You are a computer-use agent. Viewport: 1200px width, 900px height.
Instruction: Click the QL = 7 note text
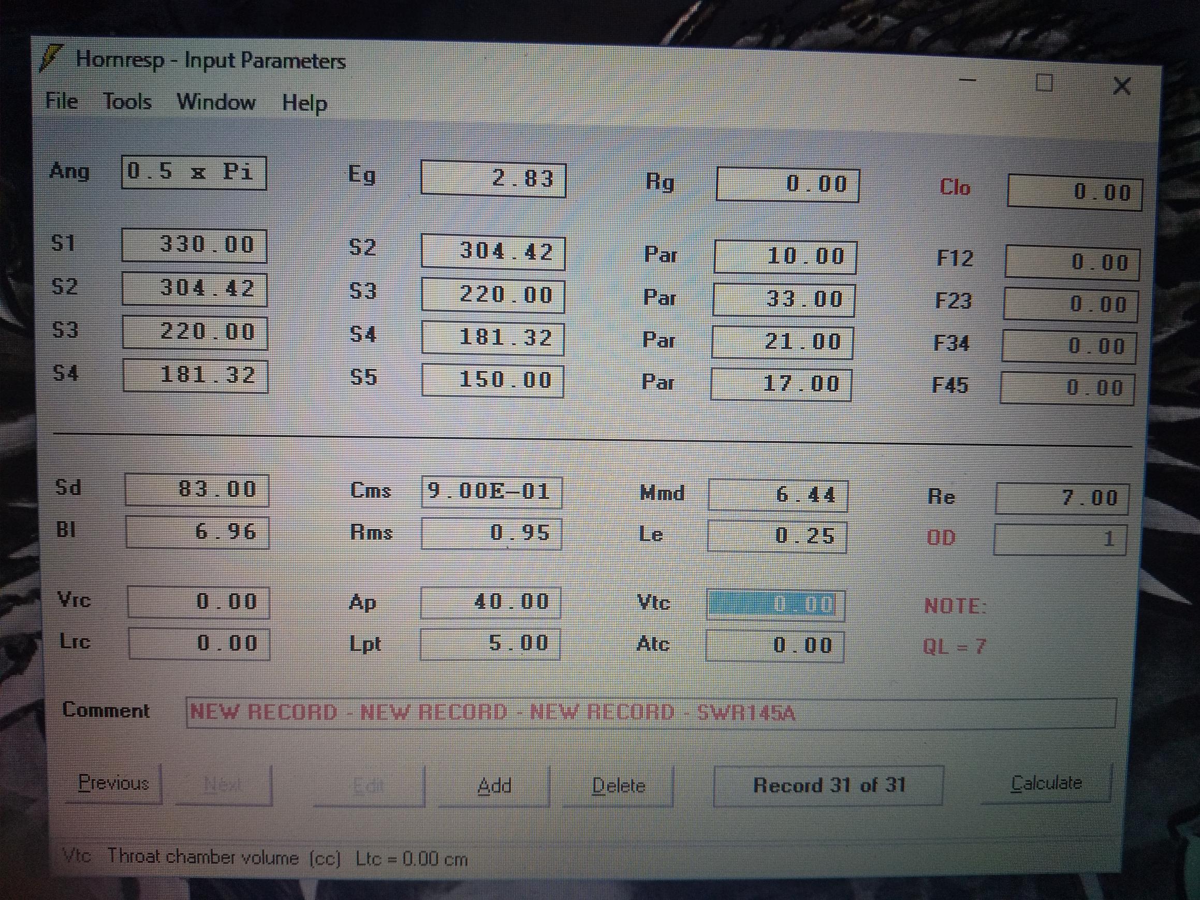pos(954,646)
